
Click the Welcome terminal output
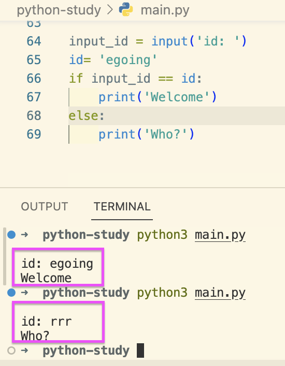[x=46, y=278]
